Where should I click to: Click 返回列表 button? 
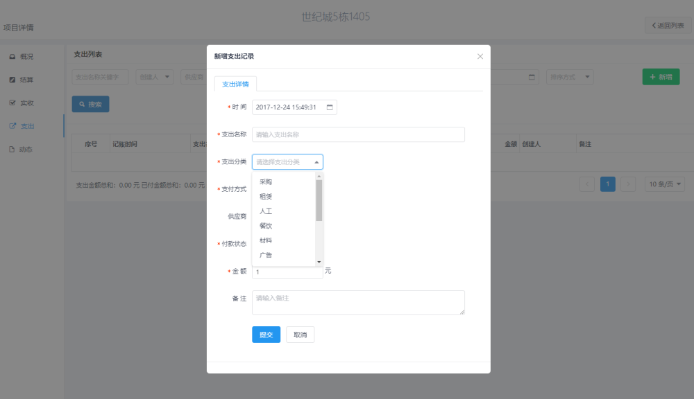(x=668, y=26)
